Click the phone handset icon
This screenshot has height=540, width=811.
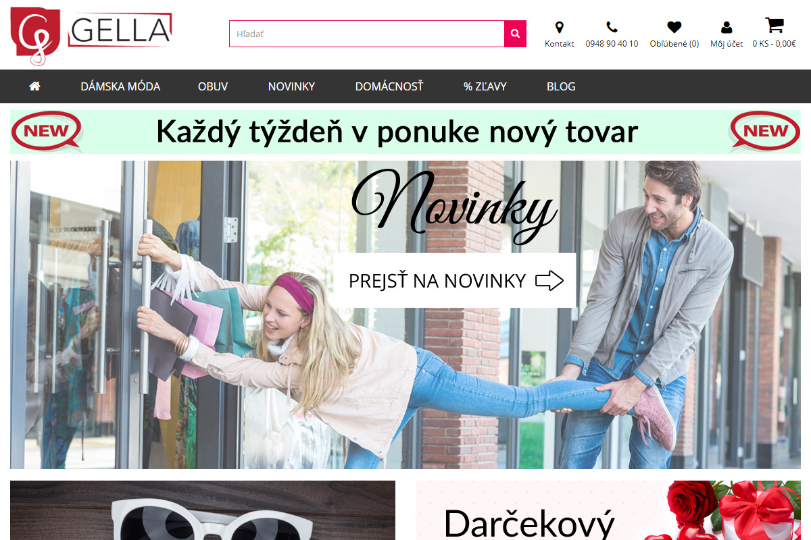tap(612, 27)
